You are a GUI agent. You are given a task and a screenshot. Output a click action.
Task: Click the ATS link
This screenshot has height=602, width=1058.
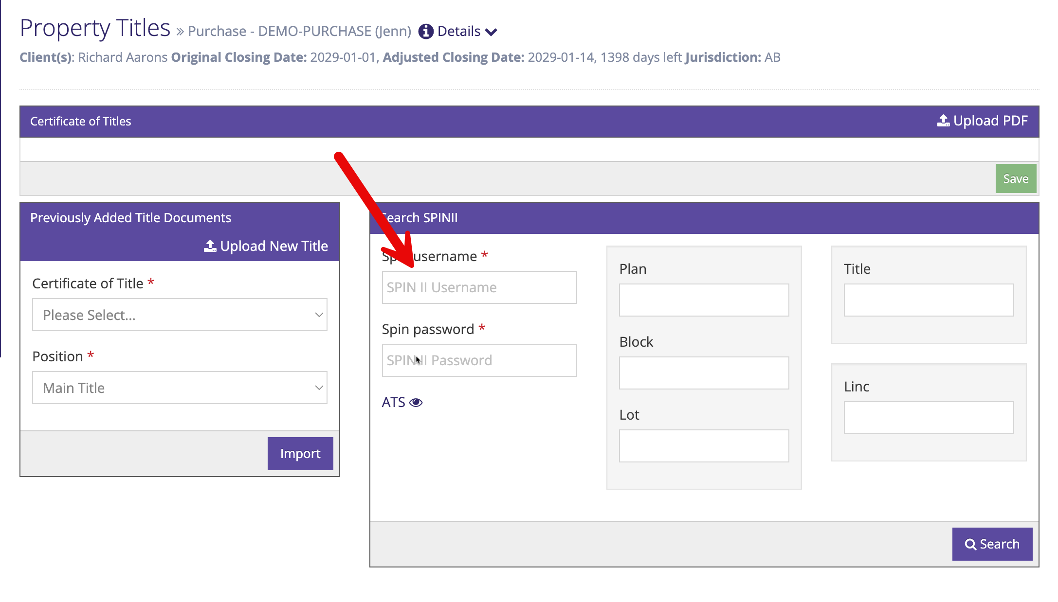(393, 403)
